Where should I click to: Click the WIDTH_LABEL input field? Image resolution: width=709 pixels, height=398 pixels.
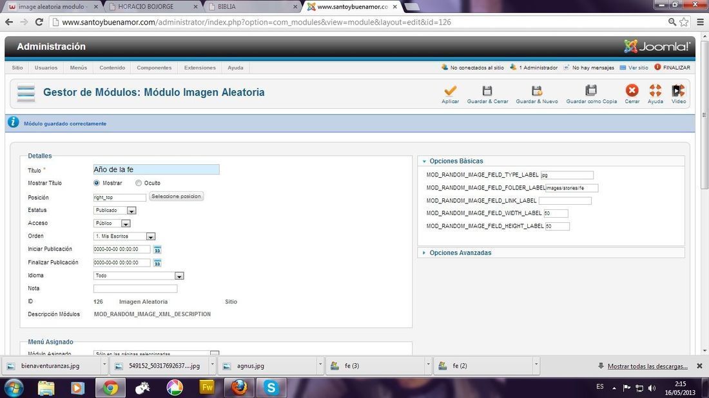click(556, 213)
